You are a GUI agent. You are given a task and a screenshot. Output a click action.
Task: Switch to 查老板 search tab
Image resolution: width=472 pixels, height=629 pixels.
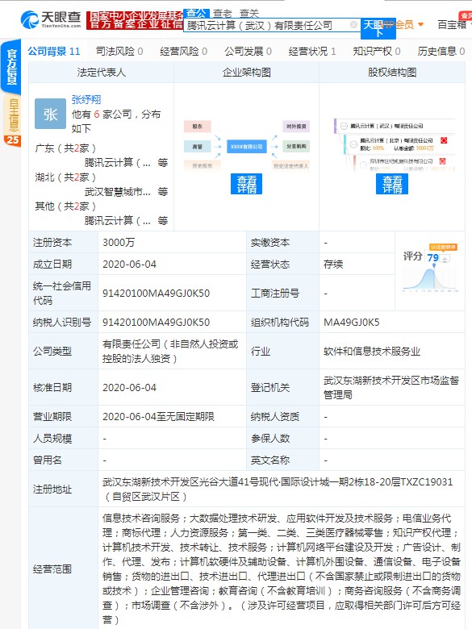[x=223, y=13]
